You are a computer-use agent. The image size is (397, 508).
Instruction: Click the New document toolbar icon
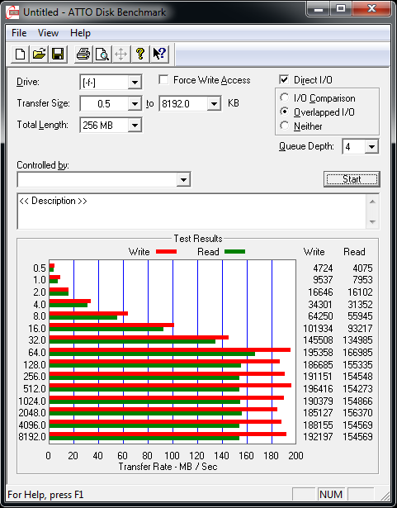tap(20, 54)
